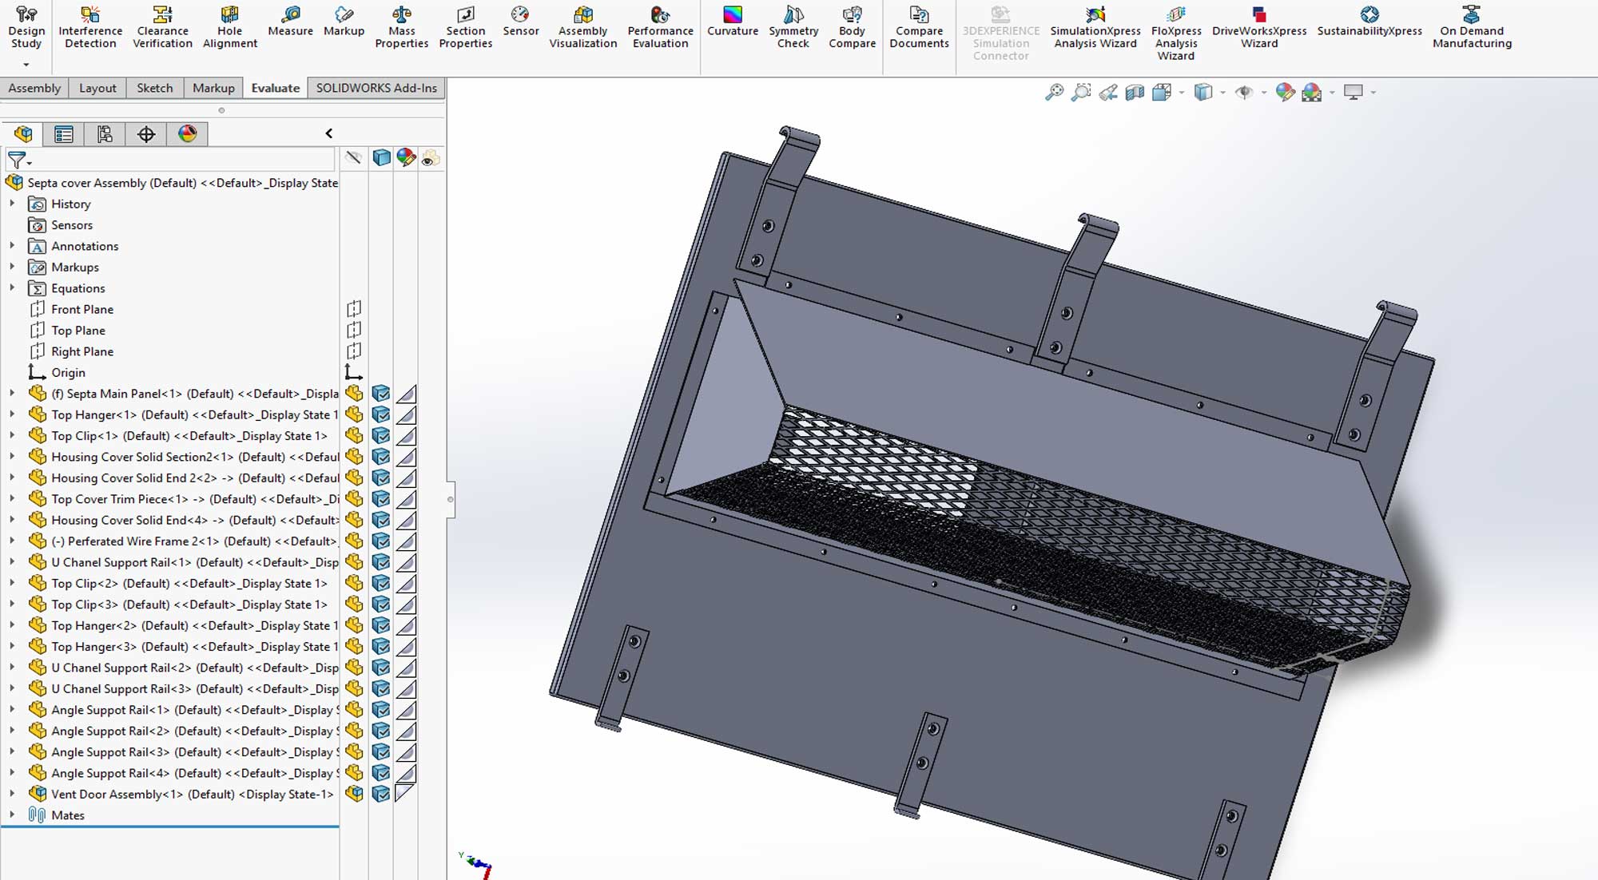1598x880 pixels.
Task: Open Edit Appearance color wheel
Action: [x=1286, y=93]
